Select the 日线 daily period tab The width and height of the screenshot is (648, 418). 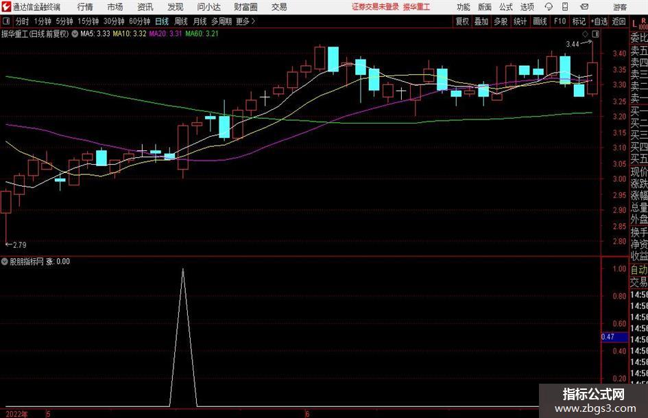pos(162,21)
